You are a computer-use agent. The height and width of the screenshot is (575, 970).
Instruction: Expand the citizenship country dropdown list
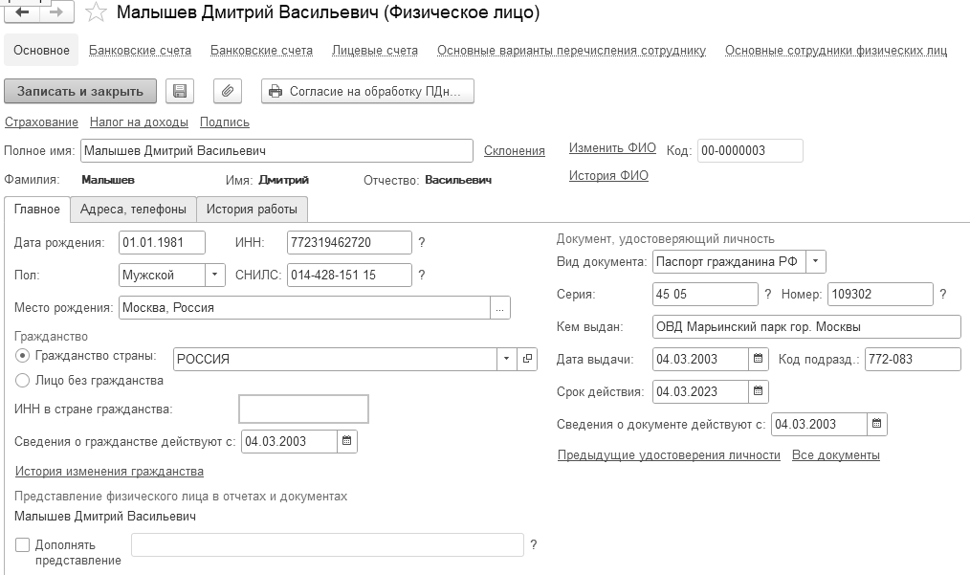pos(507,359)
